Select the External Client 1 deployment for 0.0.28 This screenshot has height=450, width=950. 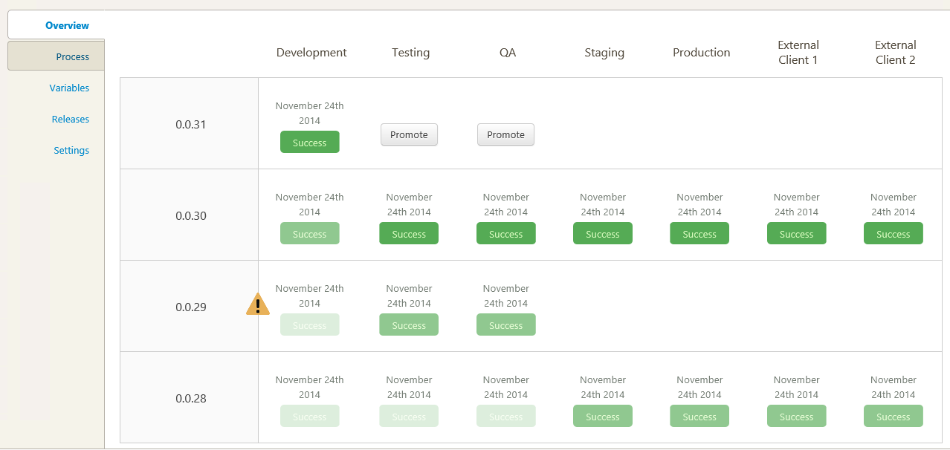(796, 416)
